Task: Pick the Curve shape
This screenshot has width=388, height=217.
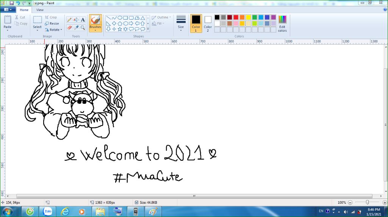Action: (x=114, y=18)
